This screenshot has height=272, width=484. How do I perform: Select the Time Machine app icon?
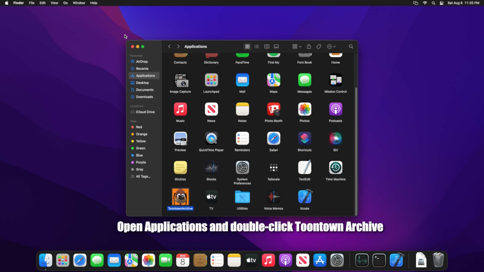336,168
